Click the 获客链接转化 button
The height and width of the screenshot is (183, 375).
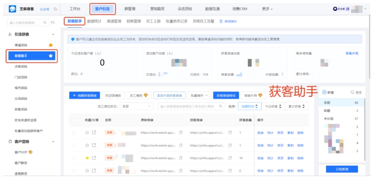[x=226, y=95]
